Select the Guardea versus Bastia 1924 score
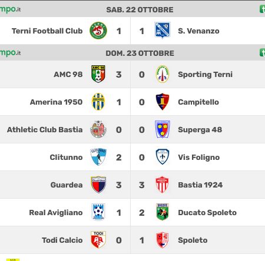Screen dimensions: 265x261 [x=130, y=185]
